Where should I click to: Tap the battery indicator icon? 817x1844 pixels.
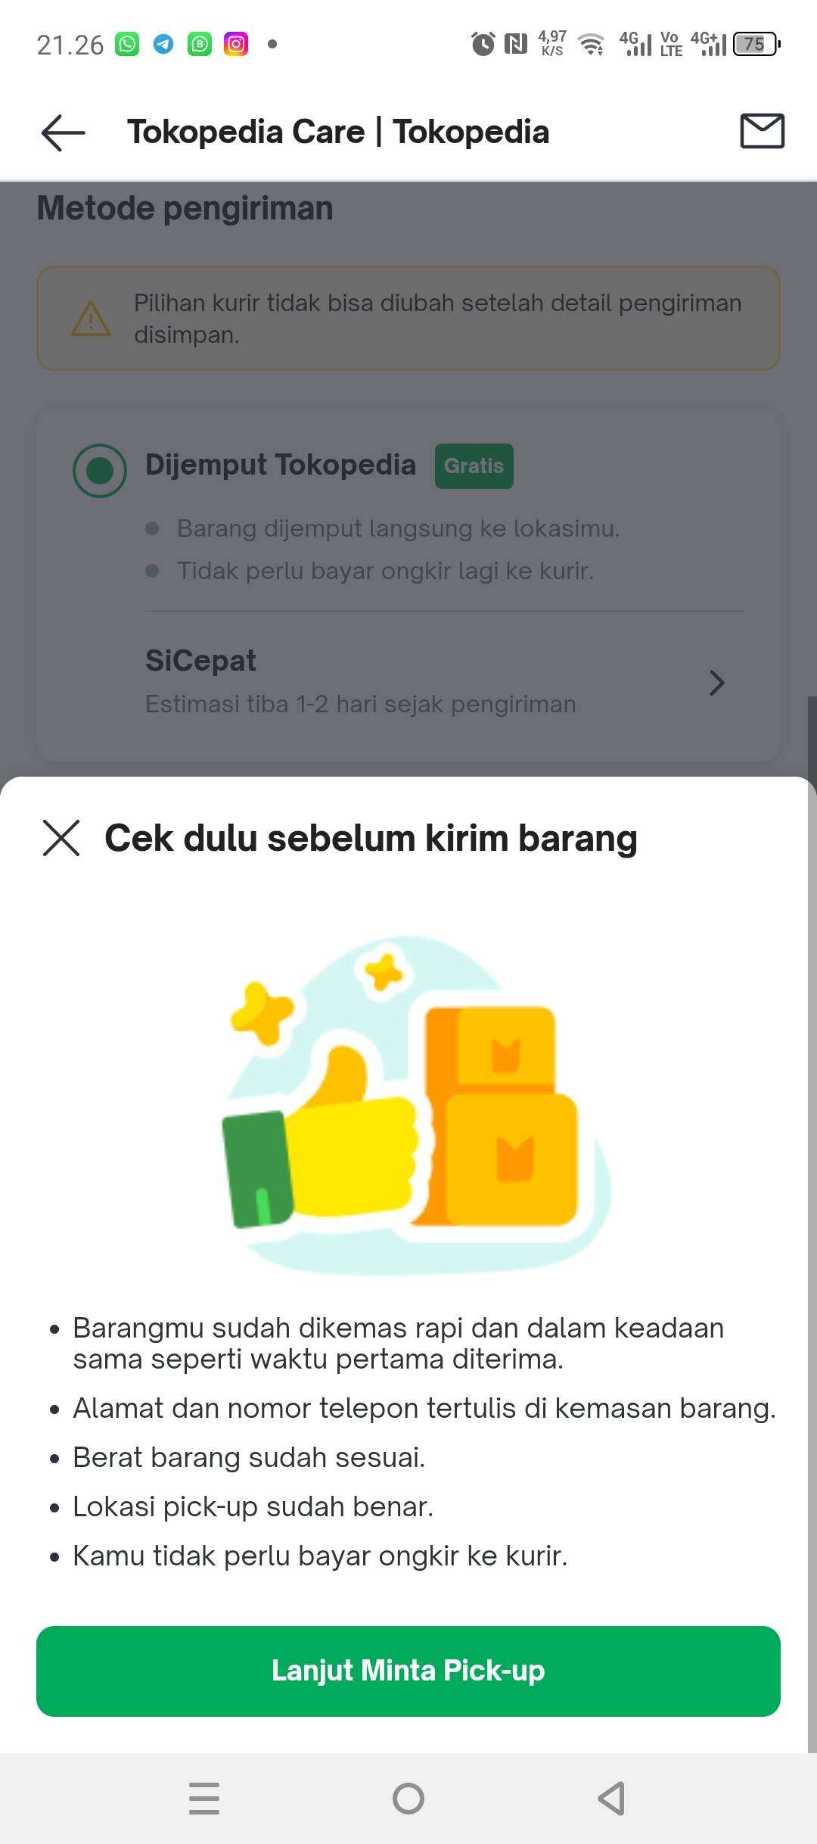(756, 44)
